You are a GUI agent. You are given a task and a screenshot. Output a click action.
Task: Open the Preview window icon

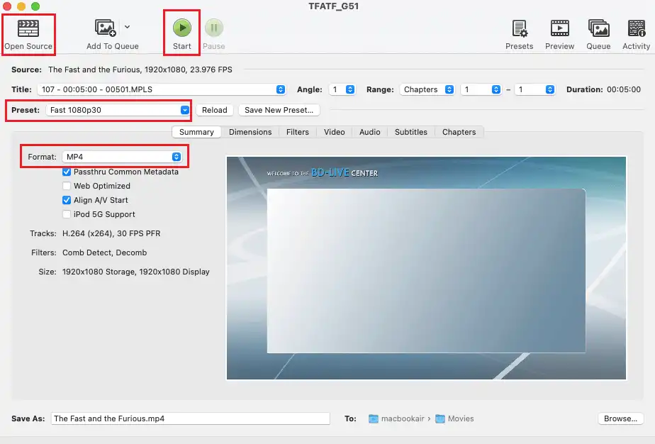559,29
